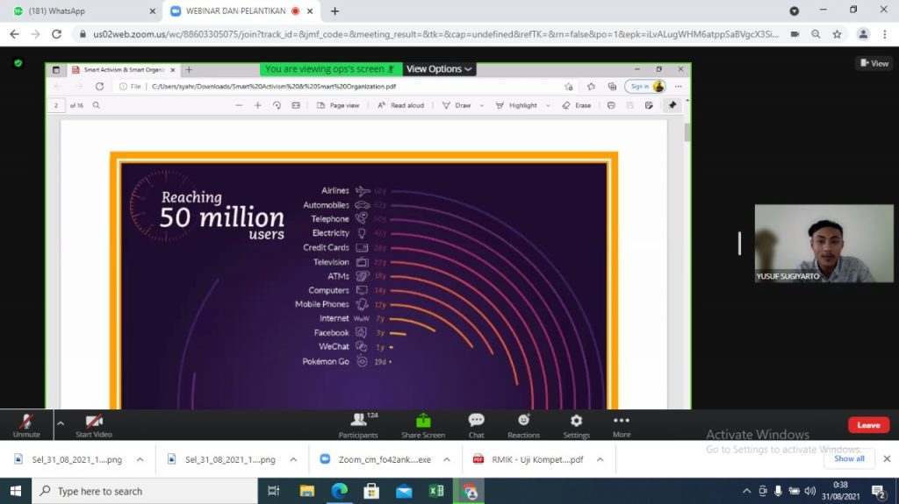Select the Erase tool
The width and height of the screenshot is (899, 504).
(577, 105)
